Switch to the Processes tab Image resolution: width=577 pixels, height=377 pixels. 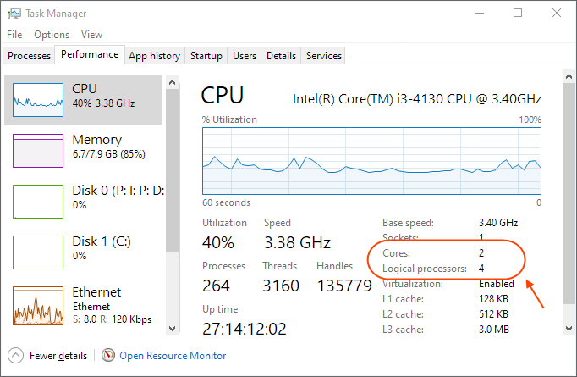point(29,56)
